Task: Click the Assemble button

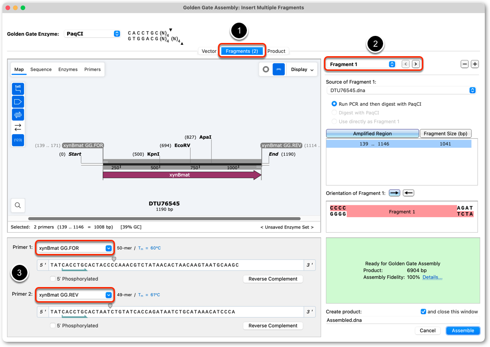Action: click(x=463, y=330)
